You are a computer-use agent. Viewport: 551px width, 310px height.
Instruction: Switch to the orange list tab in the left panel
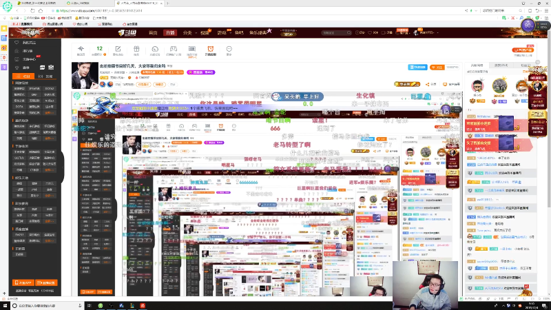point(23,76)
